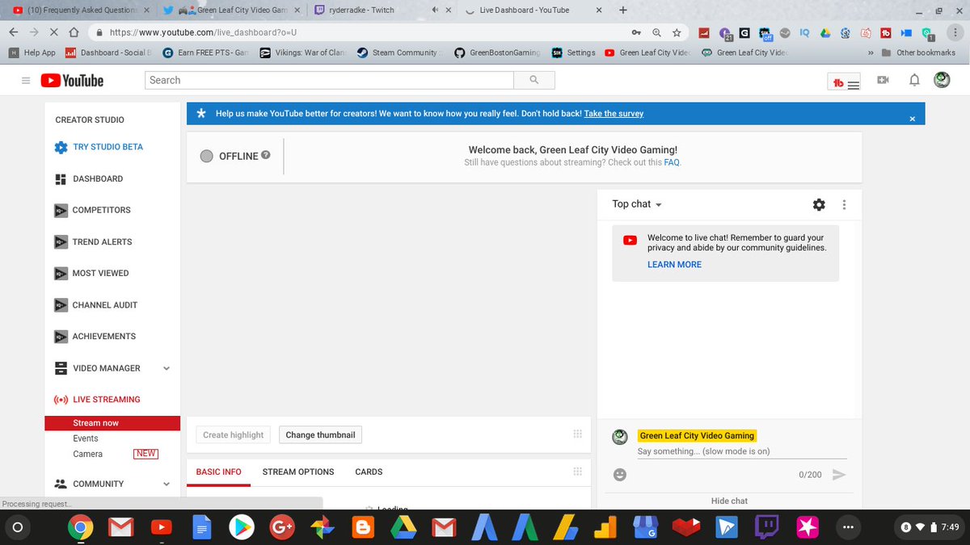Image resolution: width=970 pixels, height=545 pixels.
Task: Open Try Studio Beta
Action: [x=99, y=147]
